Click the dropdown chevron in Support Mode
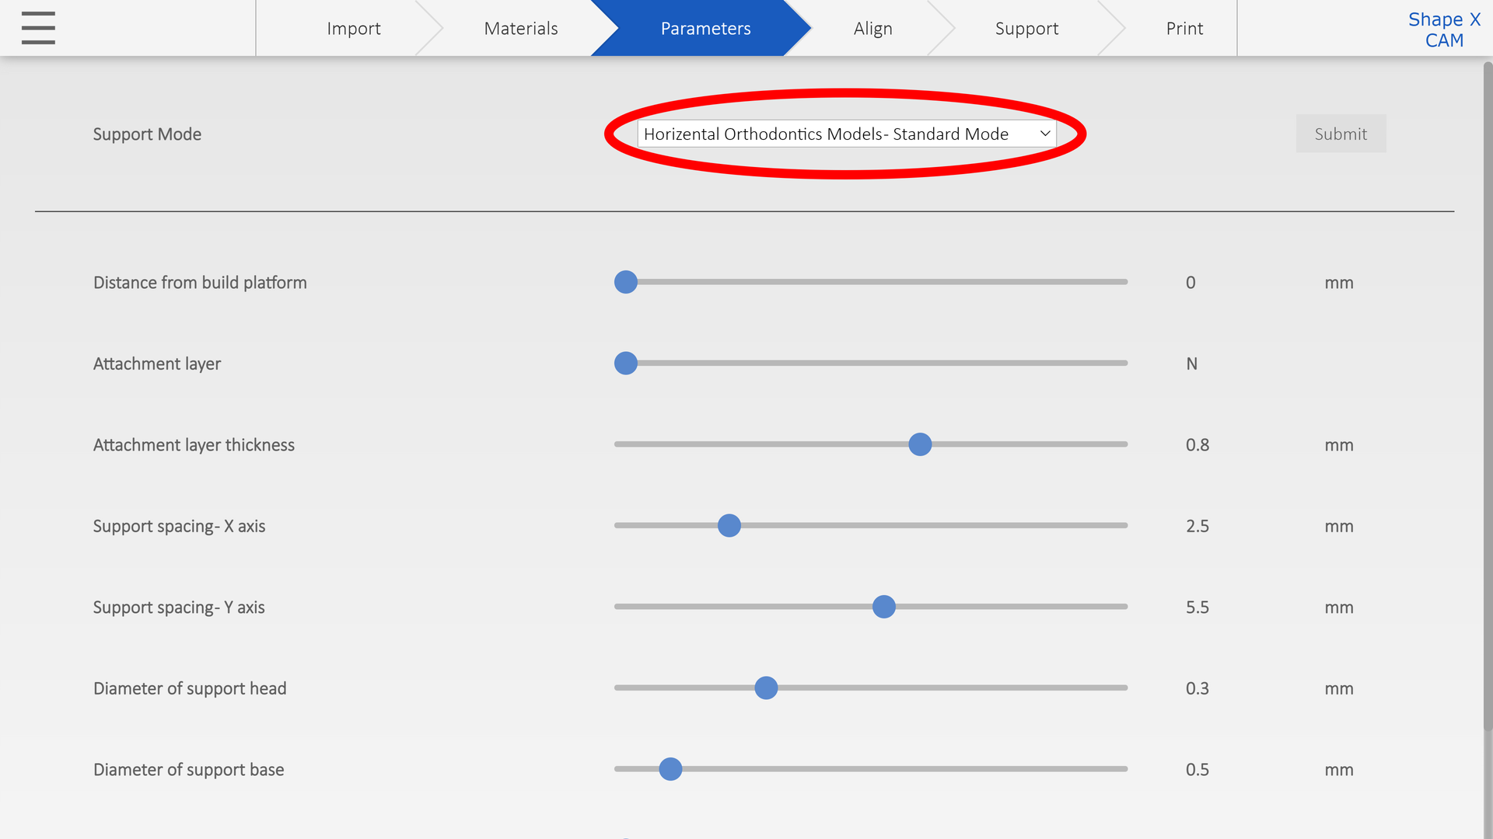This screenshot has height=839, width=1493. [1044, 134]
